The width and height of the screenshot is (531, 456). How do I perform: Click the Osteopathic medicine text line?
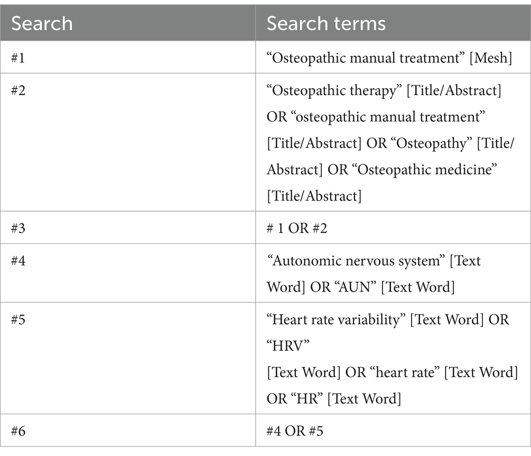[381, 169]
